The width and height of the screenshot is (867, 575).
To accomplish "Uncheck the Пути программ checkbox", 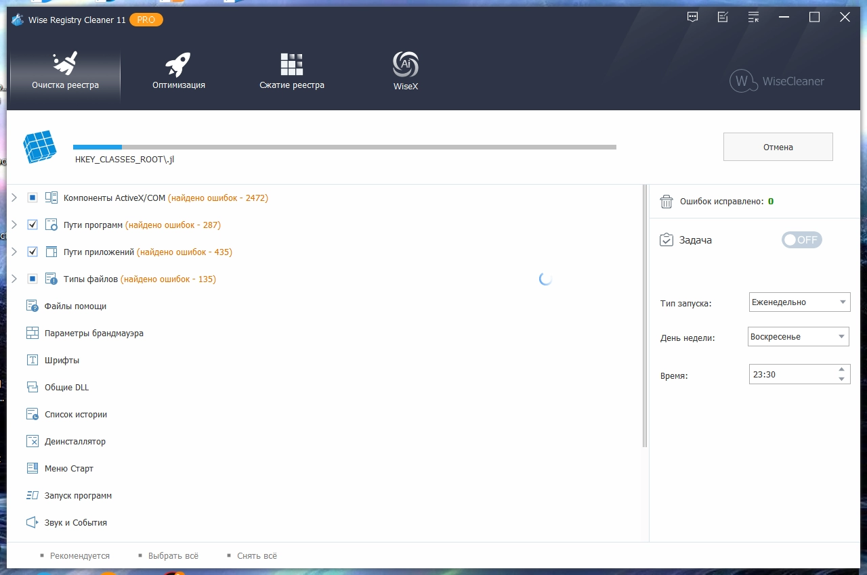I will click(x=33, y=225).
